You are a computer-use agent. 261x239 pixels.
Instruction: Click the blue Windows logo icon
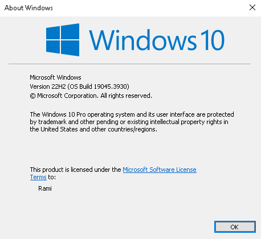tap(63, 40)
